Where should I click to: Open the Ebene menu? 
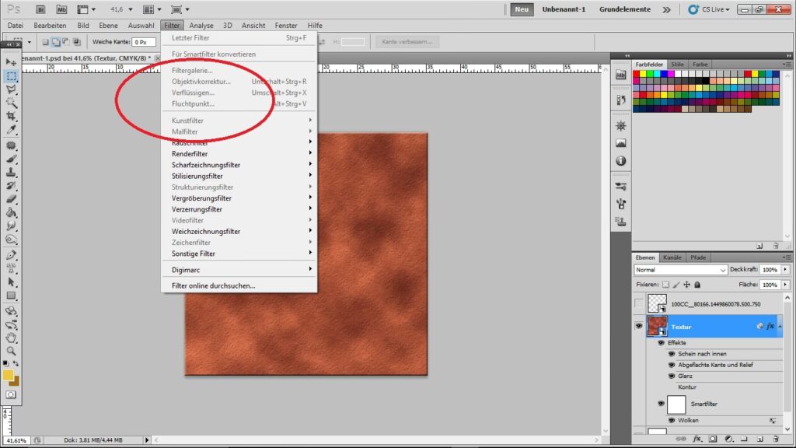point(108,26)
